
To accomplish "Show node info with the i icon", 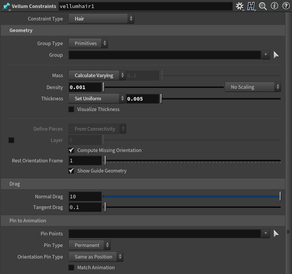I will coord(274,6).
